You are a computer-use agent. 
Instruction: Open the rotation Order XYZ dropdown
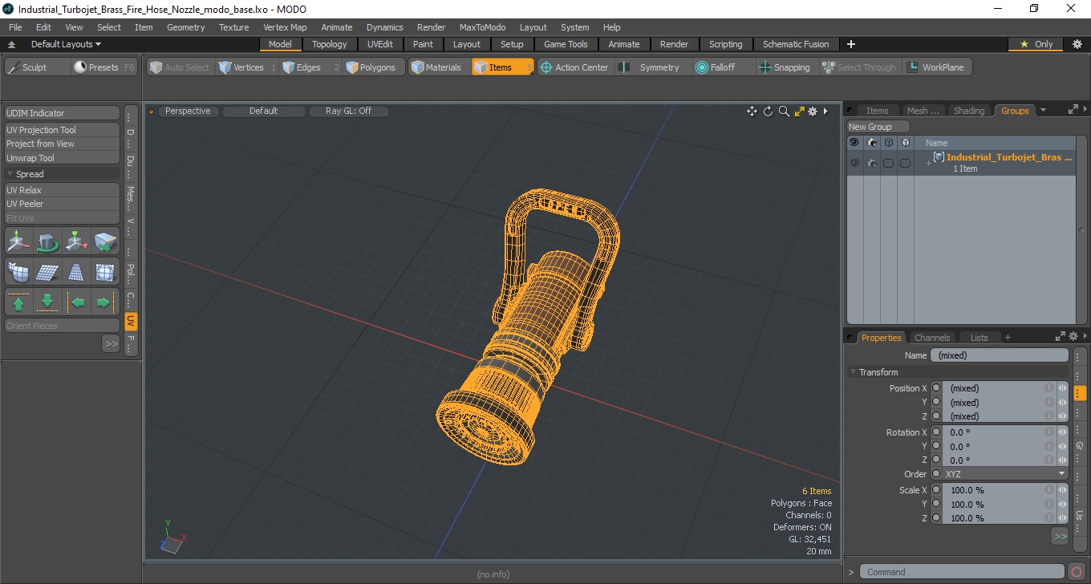(x=1005, y=474)
